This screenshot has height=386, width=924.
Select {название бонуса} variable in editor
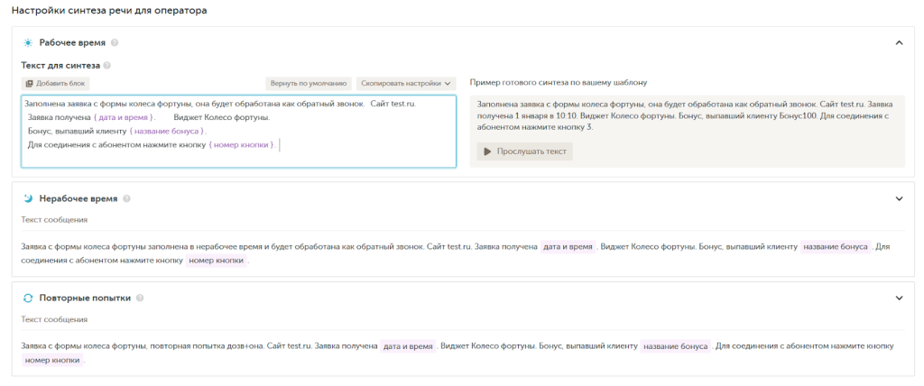(x=167, y=131)
